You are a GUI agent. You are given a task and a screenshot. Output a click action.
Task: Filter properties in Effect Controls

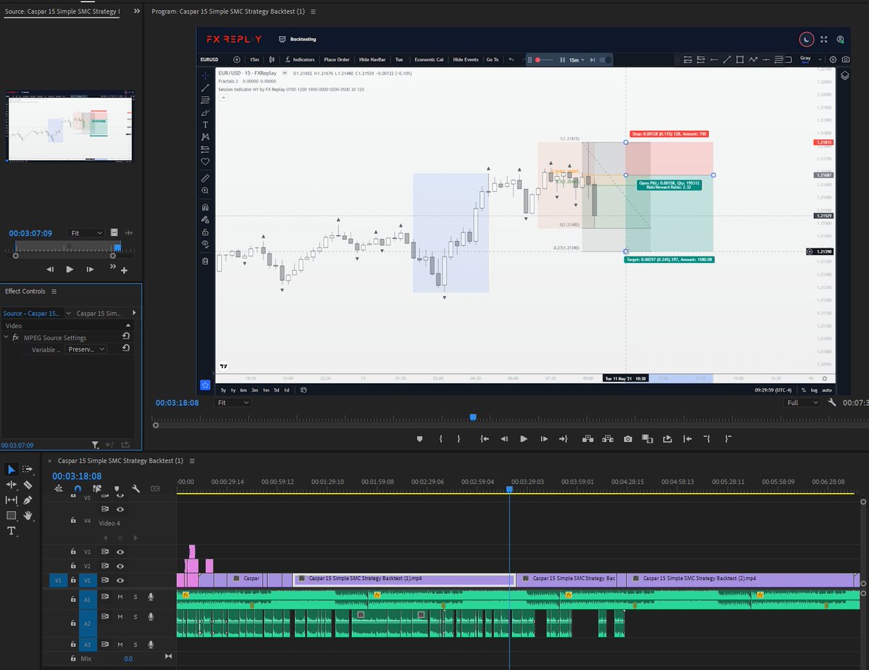95,445
